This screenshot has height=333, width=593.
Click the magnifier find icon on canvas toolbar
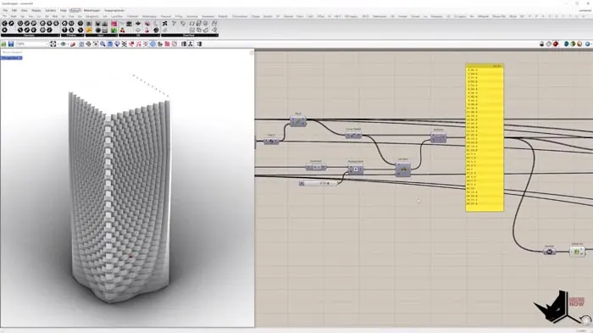[x=103, y=44]
